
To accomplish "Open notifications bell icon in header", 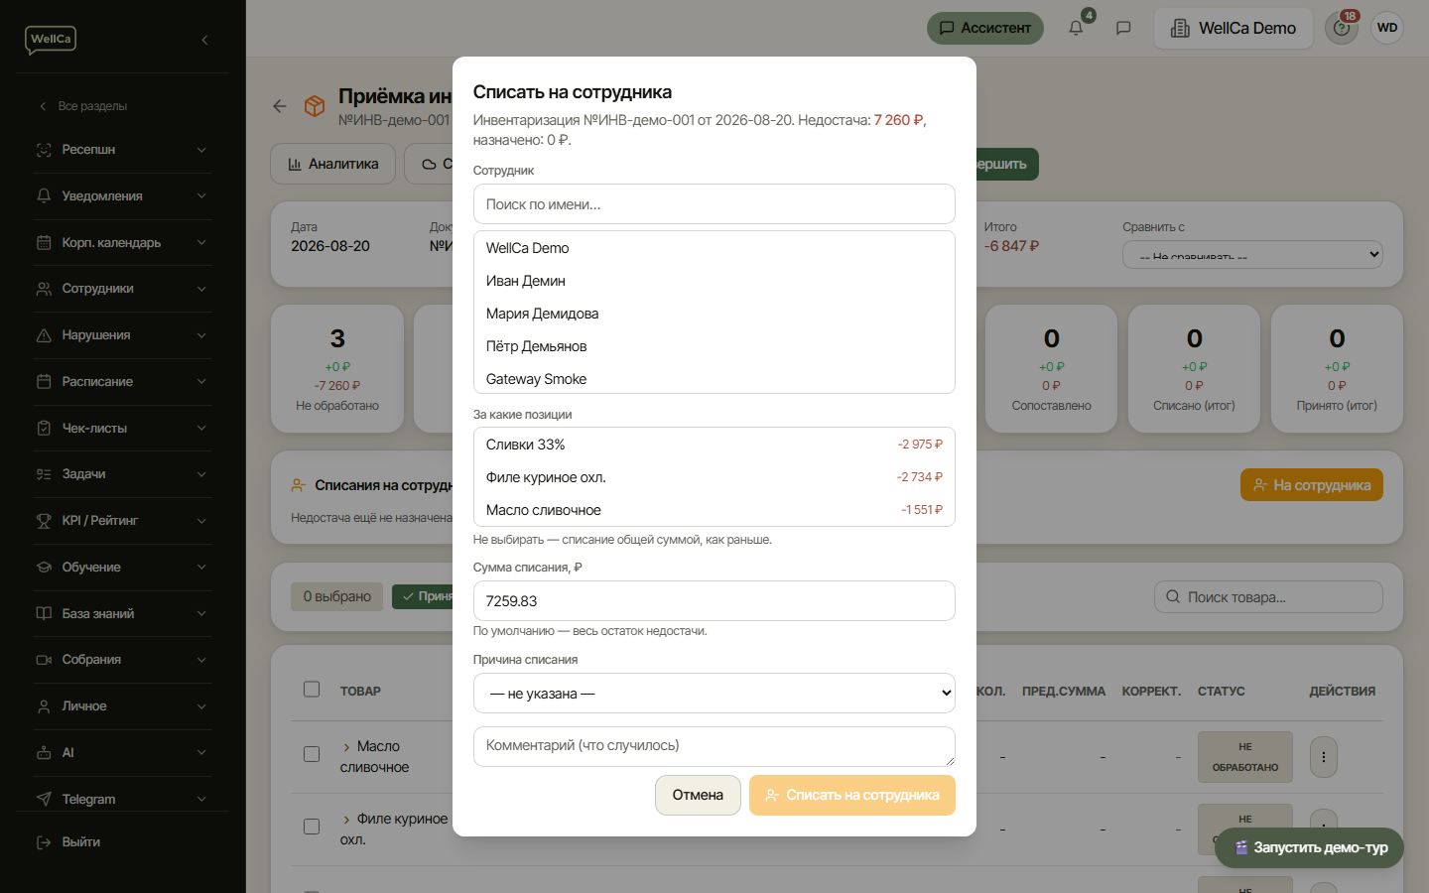I will coord(1076,28).
